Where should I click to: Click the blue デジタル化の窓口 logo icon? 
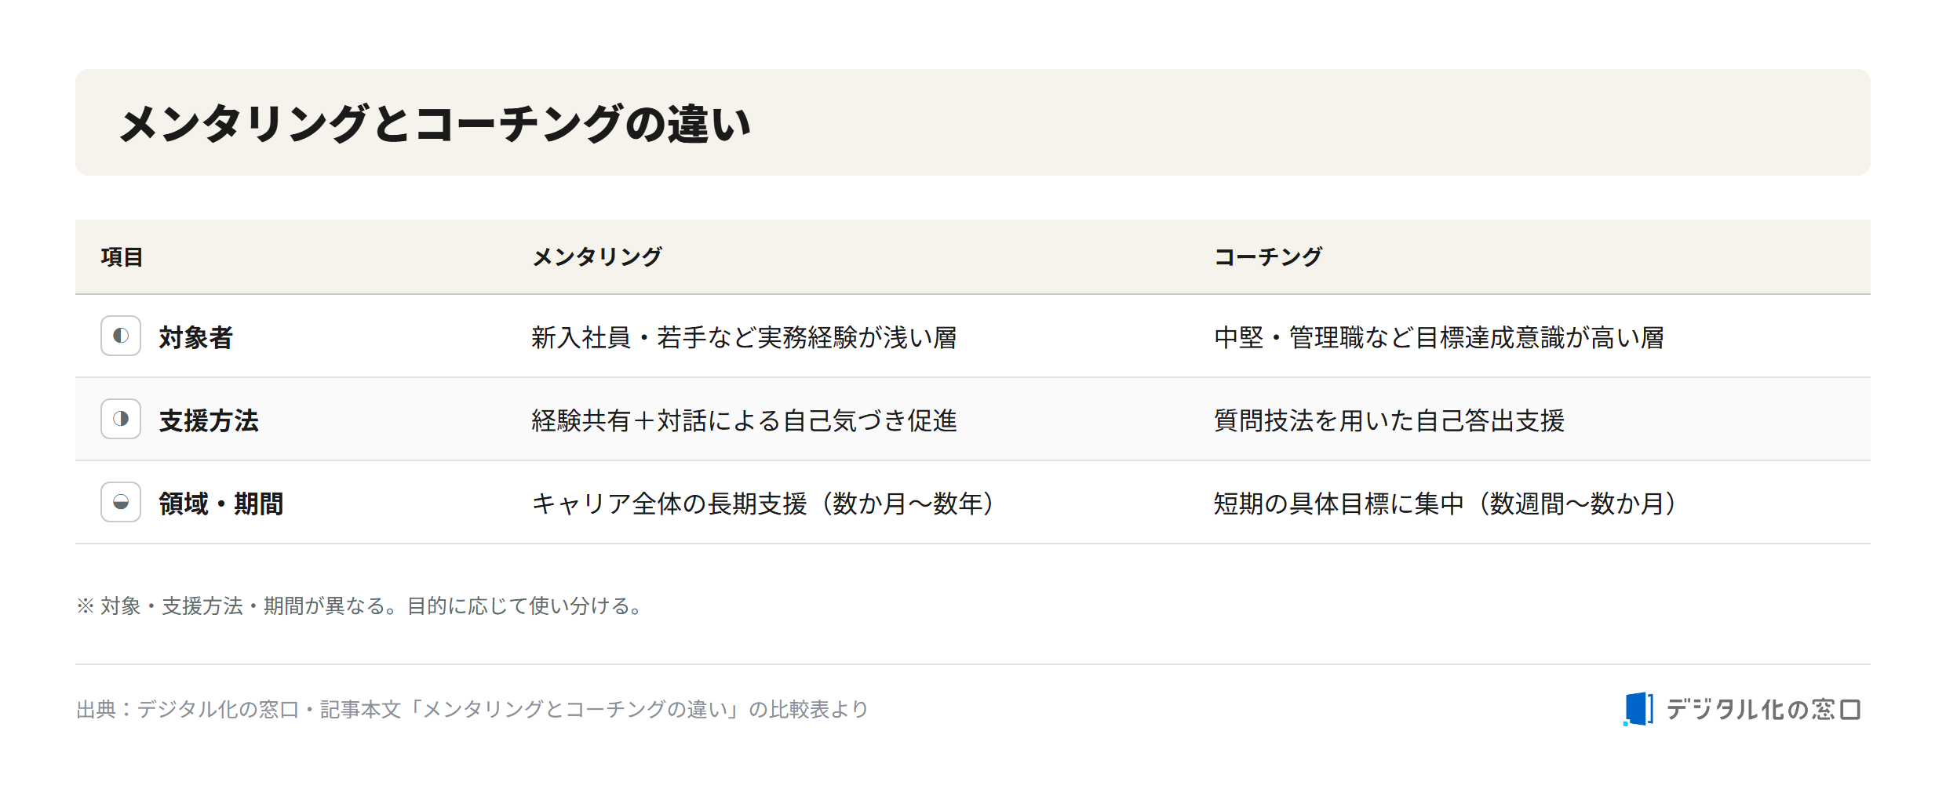coord(1638,709)
